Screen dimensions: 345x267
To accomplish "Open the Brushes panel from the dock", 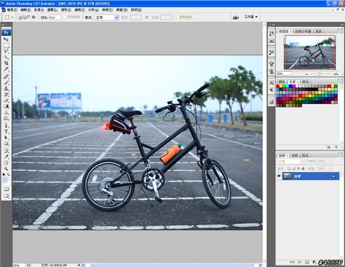I will [272, 64].
